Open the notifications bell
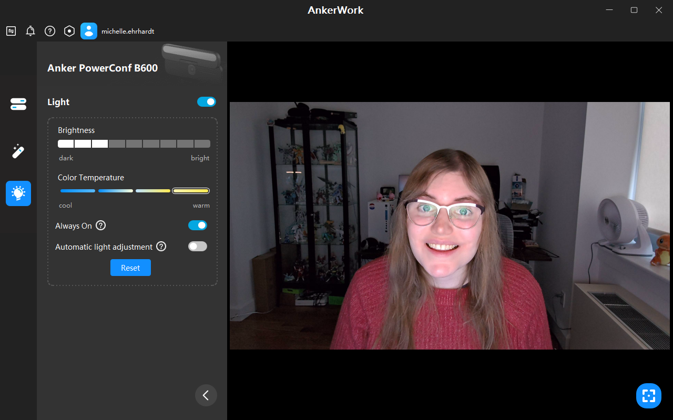 pyautogui.click(x=30, y=31)
